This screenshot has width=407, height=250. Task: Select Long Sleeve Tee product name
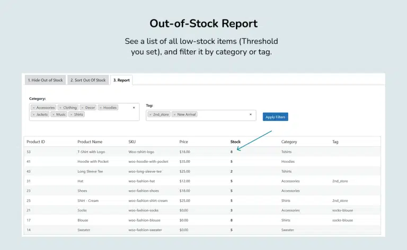pyautogui.click(x=90, y=171)
